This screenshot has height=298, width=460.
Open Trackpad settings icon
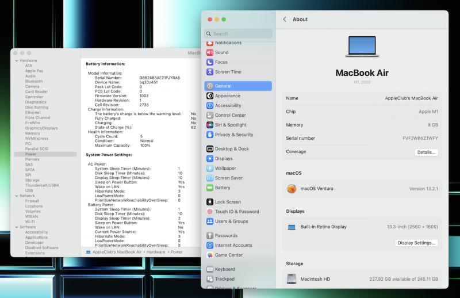(x=210, y=279)
